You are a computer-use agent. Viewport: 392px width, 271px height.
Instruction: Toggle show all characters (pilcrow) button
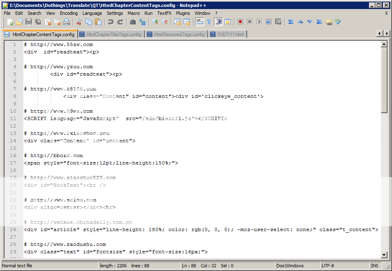click(209, 22)
